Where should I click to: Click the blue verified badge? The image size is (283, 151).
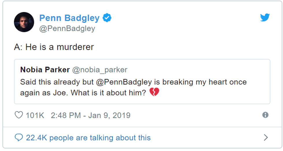tap(107, 18)
